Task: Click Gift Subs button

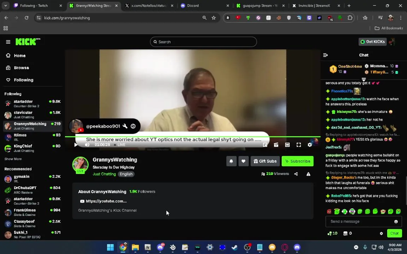Action: (x=265, y=161)
